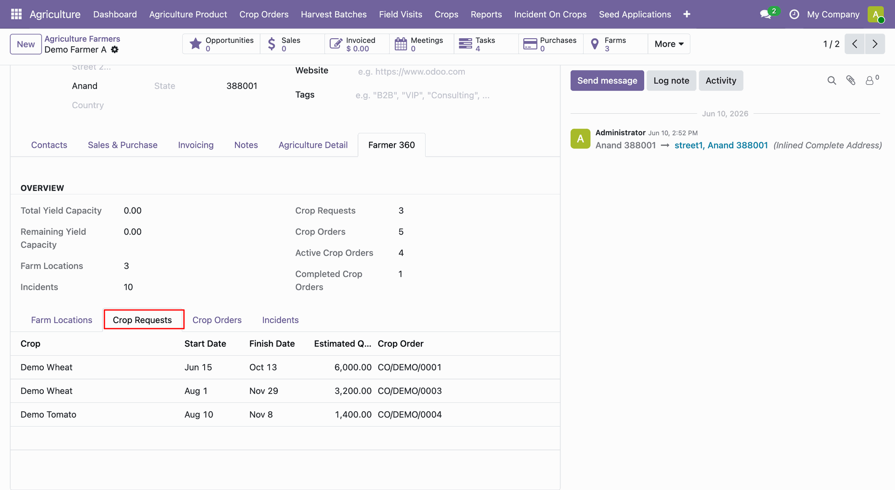The image size is (895, 490).
Task: Click the Activity button
Action: 721,81
